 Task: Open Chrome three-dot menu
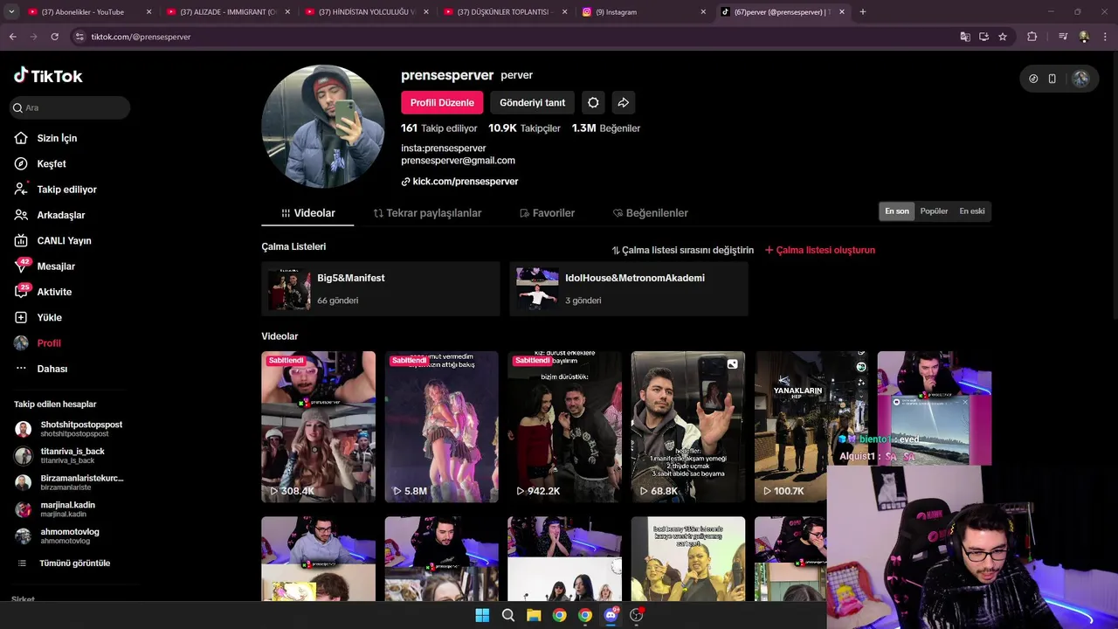[1106, 37]
